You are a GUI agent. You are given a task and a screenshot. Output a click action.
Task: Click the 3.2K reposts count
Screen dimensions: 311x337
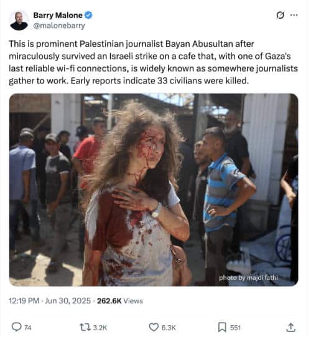point(100,328)
